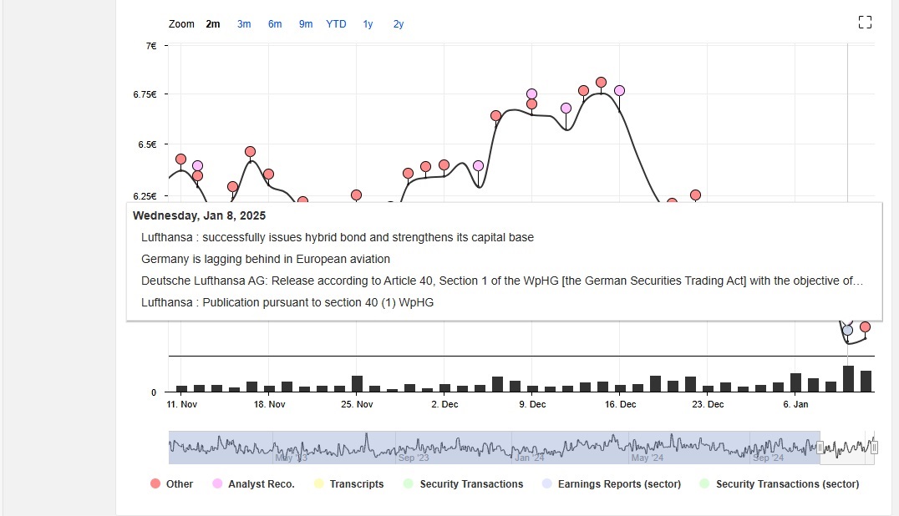The height and width of the screenshot is (516, 899).
Task: Click the last red news marker in January
Action: tap(866, 327)
